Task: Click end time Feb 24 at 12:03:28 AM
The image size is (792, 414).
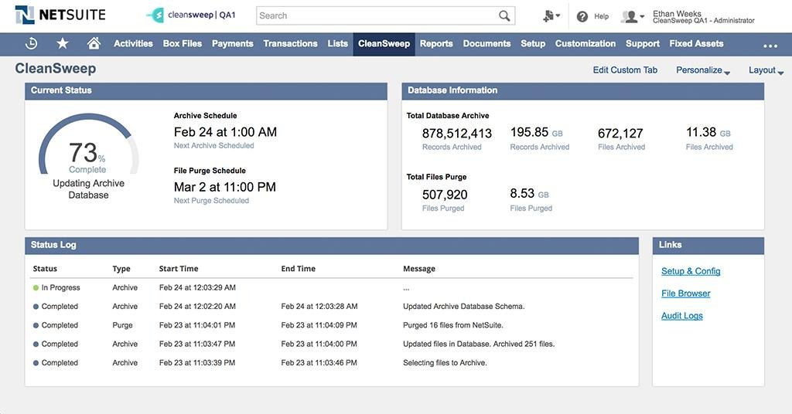Action: 319,307
